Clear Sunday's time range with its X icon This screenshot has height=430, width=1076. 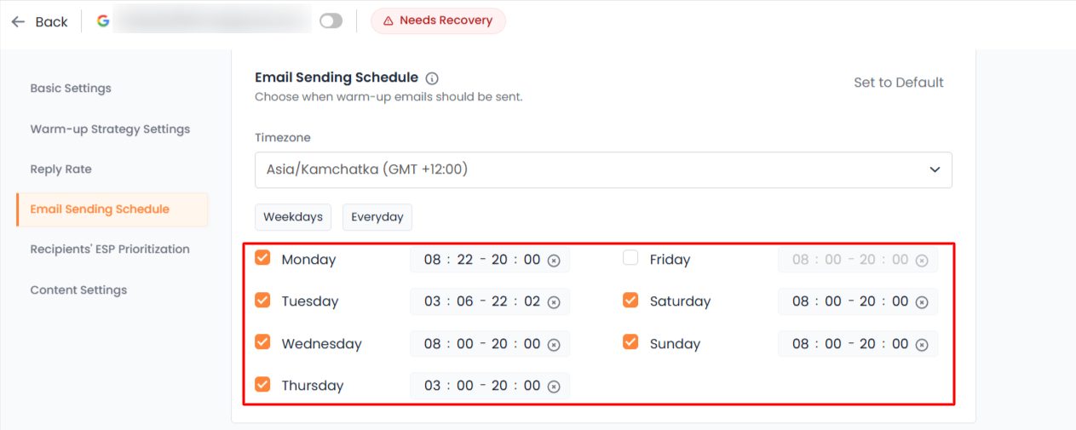pos(922,345)
